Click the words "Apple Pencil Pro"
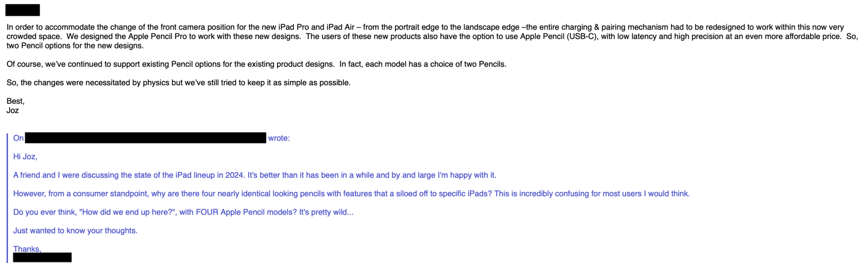Viewport: 867px width, 263px height. (x=157, y=36)
